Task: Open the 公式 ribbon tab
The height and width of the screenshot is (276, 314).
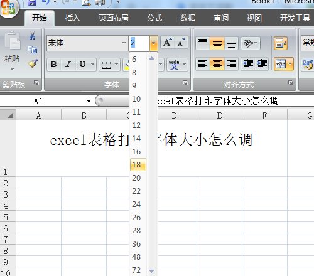Action: click(x=154, y=18)
